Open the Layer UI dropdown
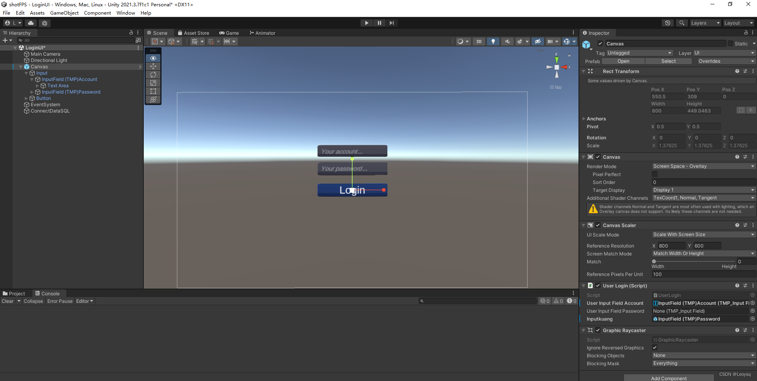Screen dimensions: 757x381 724,53
